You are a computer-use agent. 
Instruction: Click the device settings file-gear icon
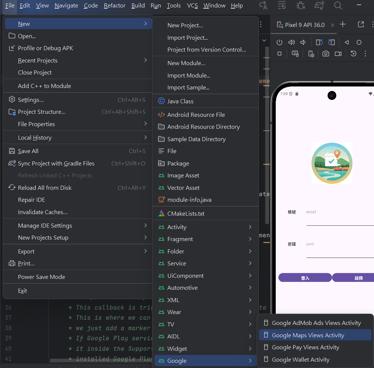click(311, 54)
